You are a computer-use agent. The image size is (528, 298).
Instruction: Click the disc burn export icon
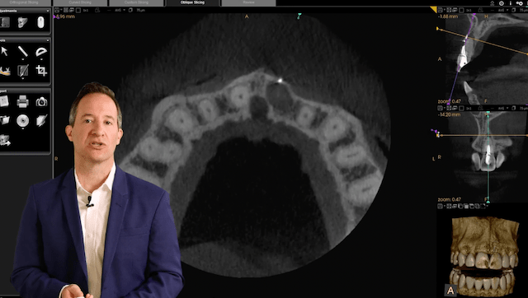tap(22, 121)
